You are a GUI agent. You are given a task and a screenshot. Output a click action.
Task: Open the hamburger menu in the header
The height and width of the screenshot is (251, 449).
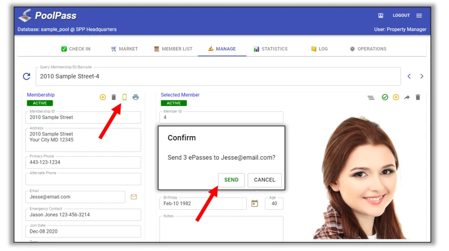pos(419,15)
